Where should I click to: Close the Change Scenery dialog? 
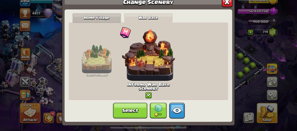pyautogui.click(x=227, y=2)
